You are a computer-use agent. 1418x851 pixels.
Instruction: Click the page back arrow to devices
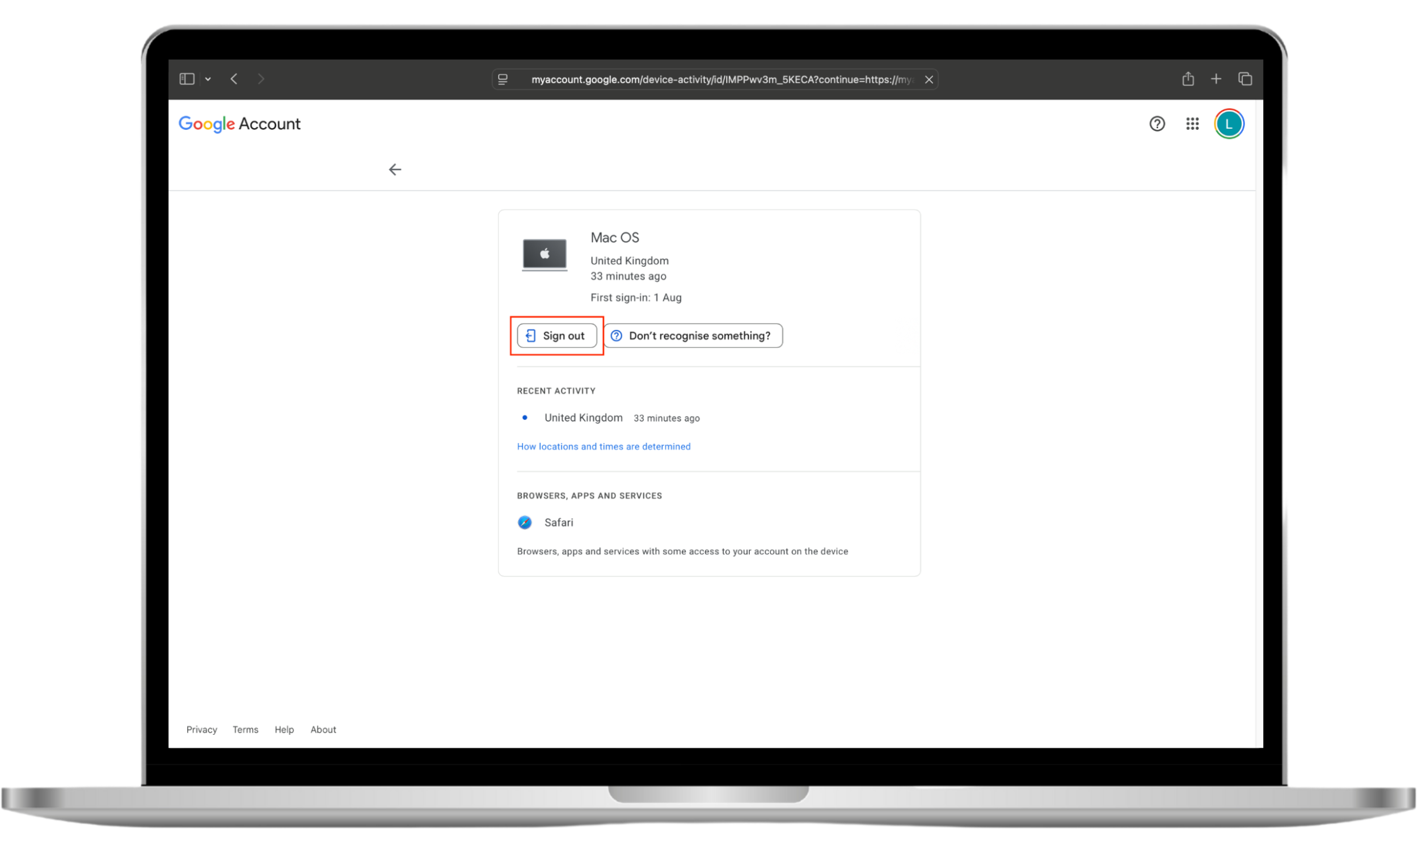pyautogui.click(x=395, y=169)
